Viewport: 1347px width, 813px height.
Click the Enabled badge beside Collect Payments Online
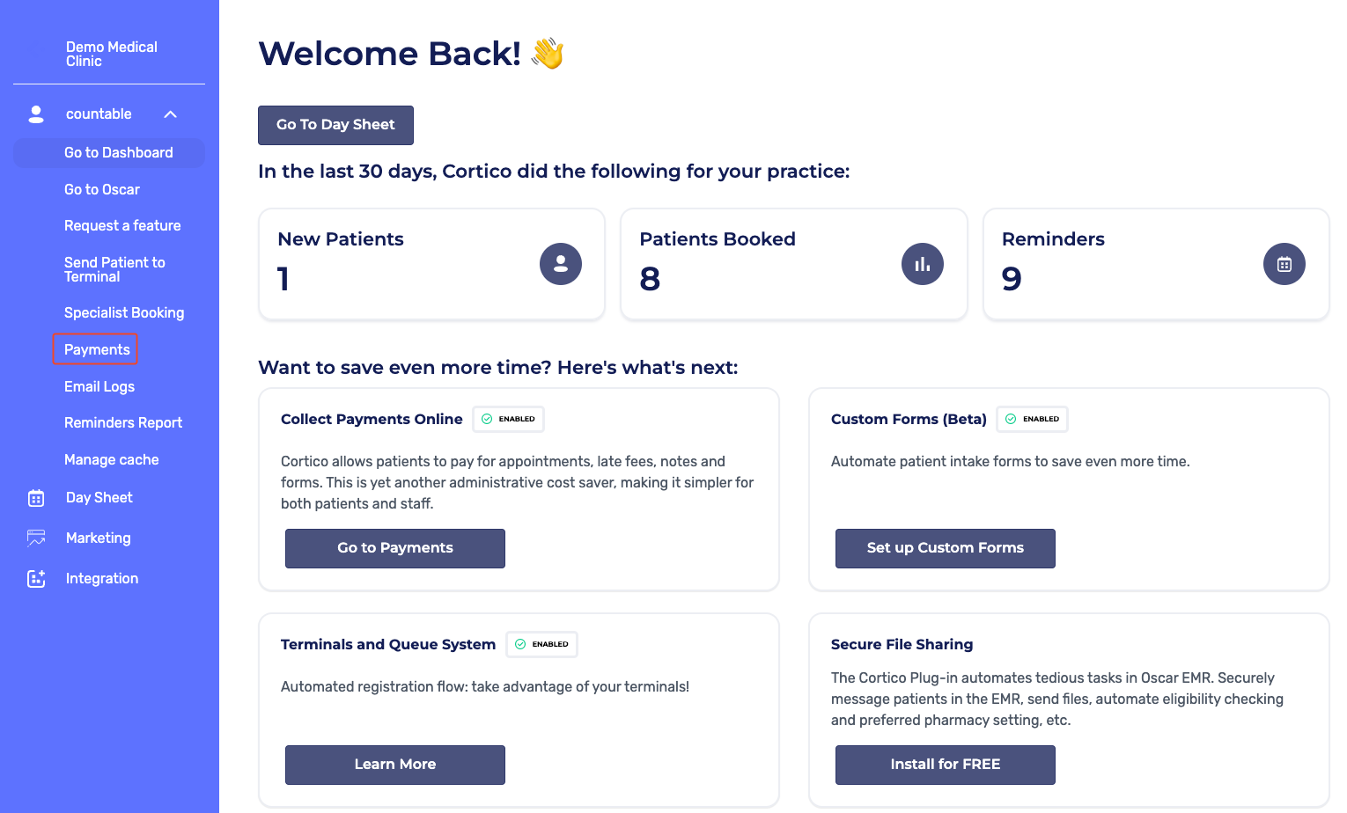point(509,420)
